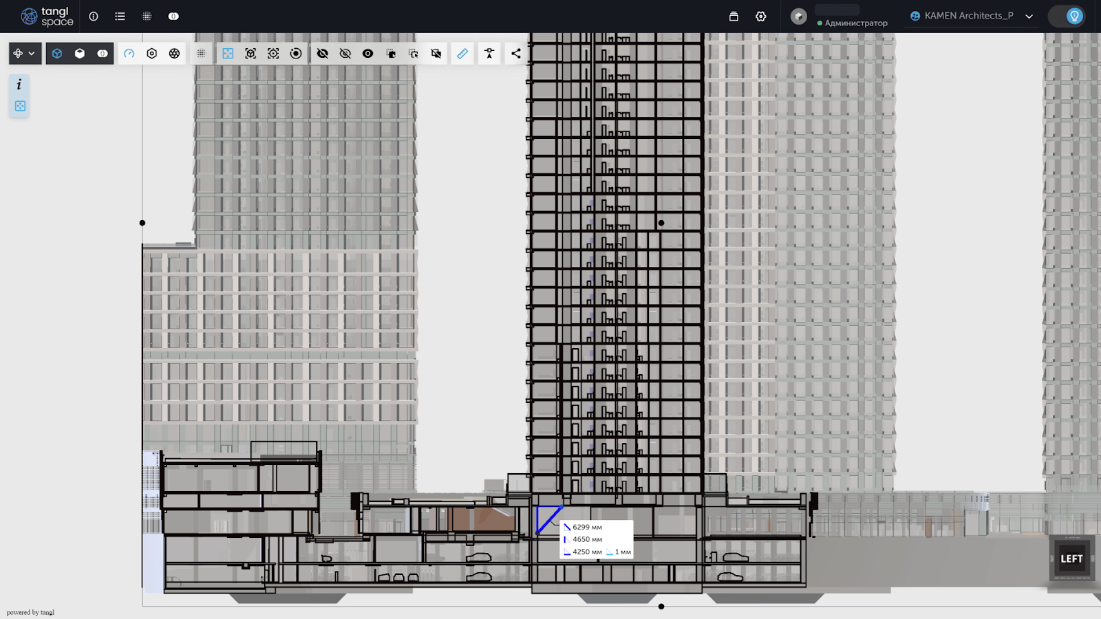
Task: Click the hexagon-with-circle icon
Action: click(x=152, y=54)
